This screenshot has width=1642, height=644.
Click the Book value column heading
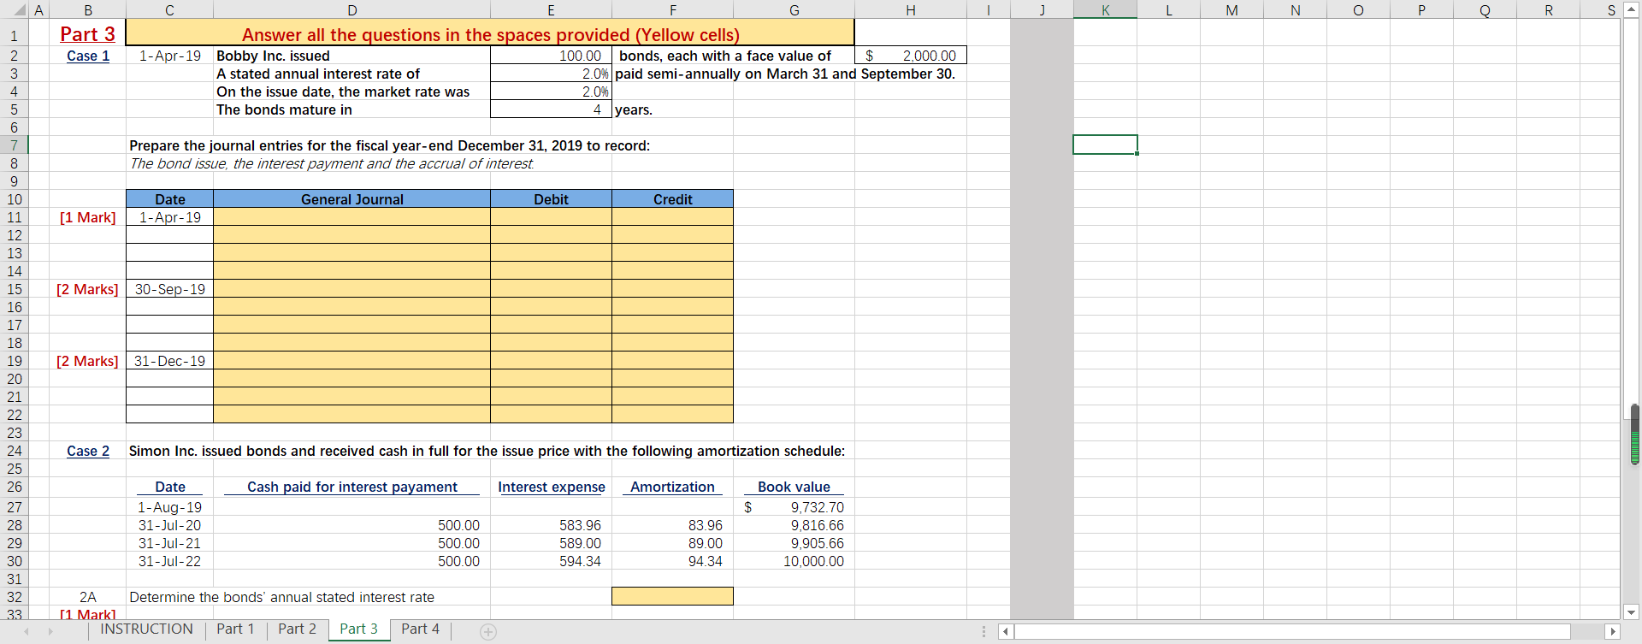794,487
